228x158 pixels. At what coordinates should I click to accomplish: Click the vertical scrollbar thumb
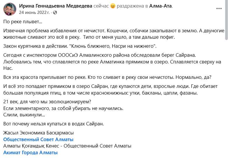227,20
